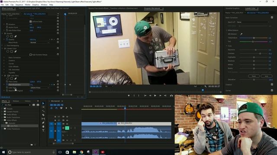Click the Reset button in Tone section
Image resolution: width=277 pixels, height=155 pixels.
coord(254,76)
